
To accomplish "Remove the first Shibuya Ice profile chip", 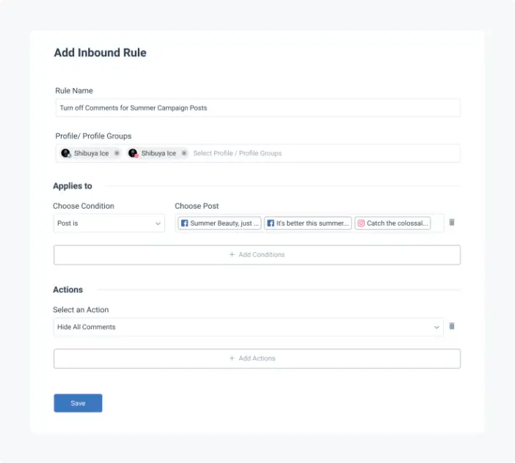I will [117, 153].
